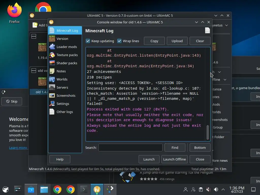
Task: Open the Loader mods page
Action: [65, 47]
